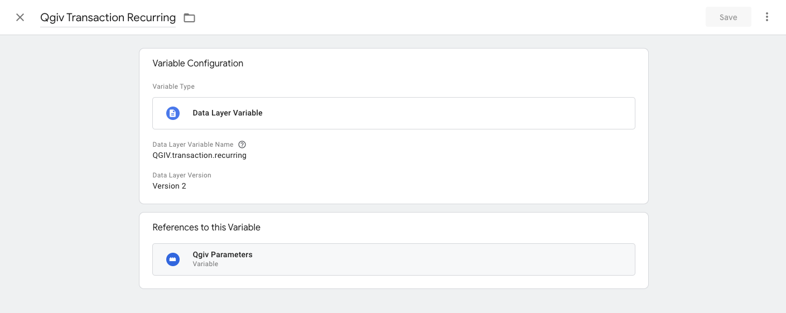Click the Save button
The width and height of the screenshot is (786, 313).
pyautogui.click(x=729, y=17)
